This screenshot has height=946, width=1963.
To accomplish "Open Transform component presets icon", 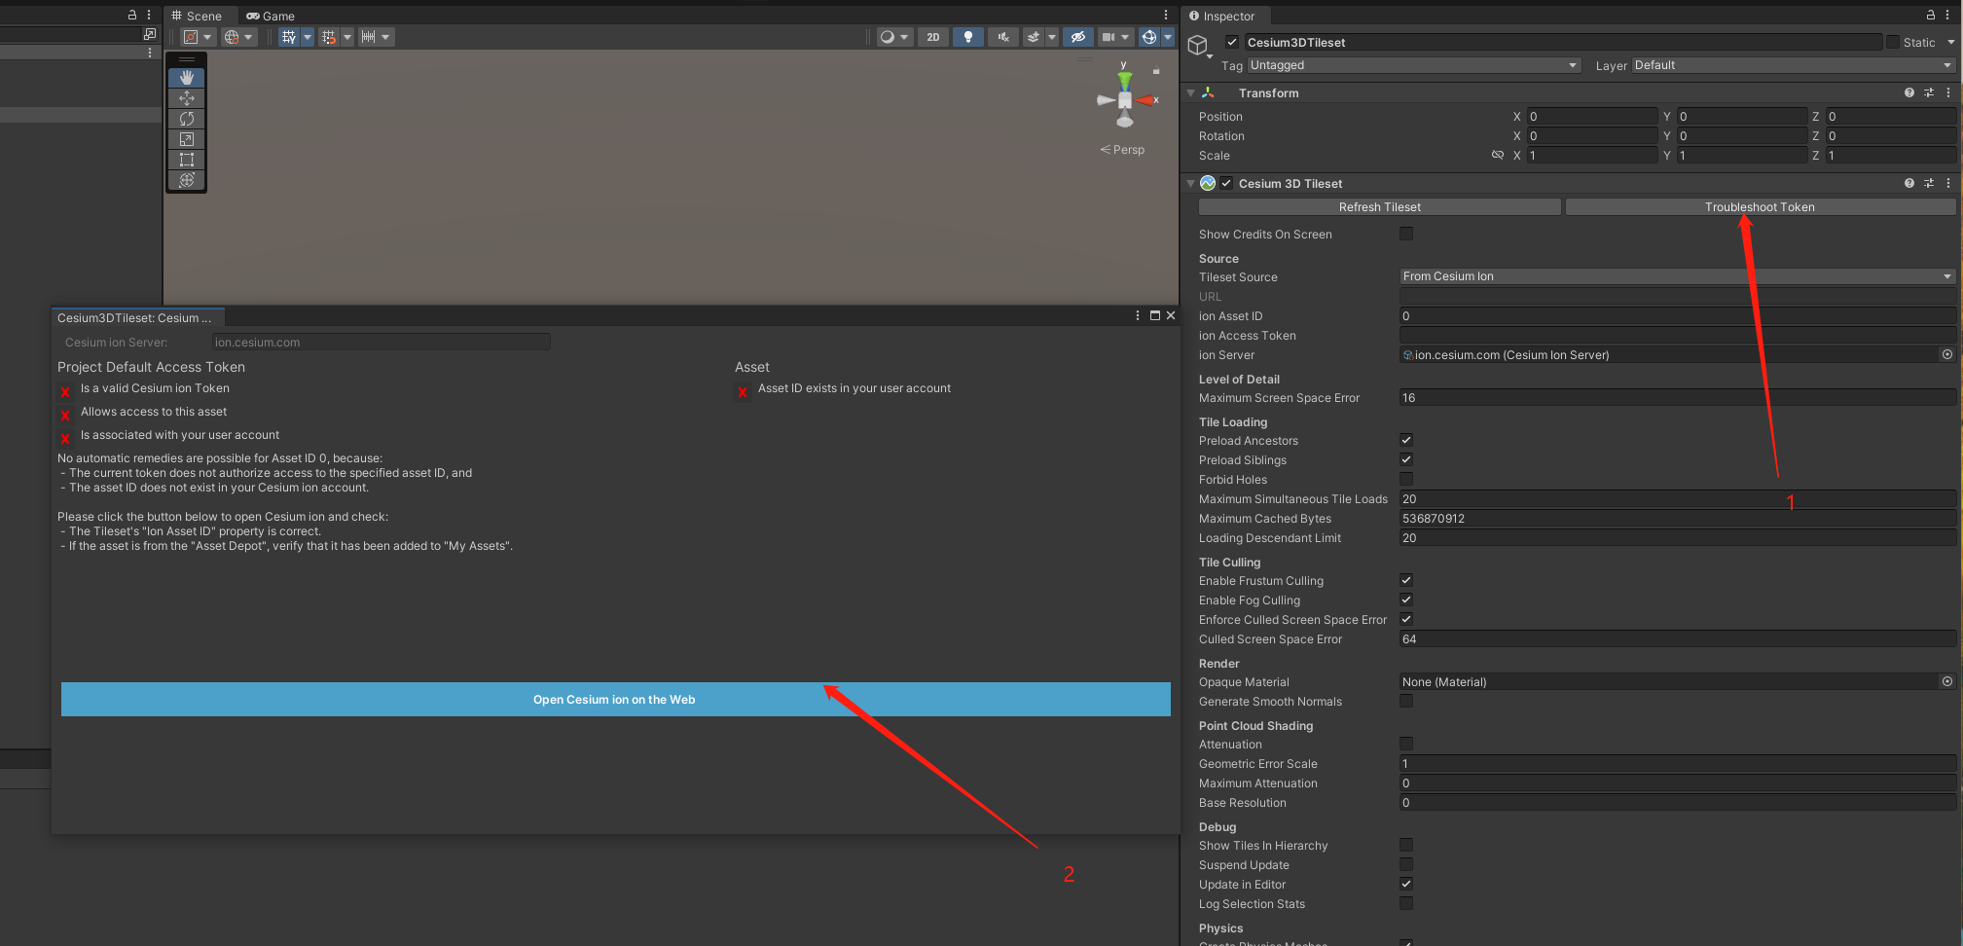I will (1929, 92).
